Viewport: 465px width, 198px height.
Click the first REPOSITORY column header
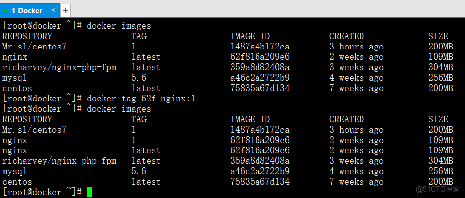pos(27,36)
